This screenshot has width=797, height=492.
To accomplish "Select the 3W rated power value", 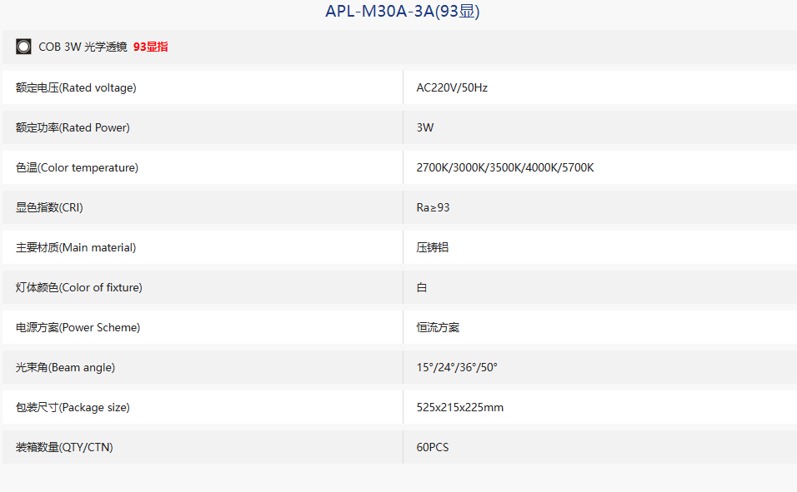I will click(425, 127).
